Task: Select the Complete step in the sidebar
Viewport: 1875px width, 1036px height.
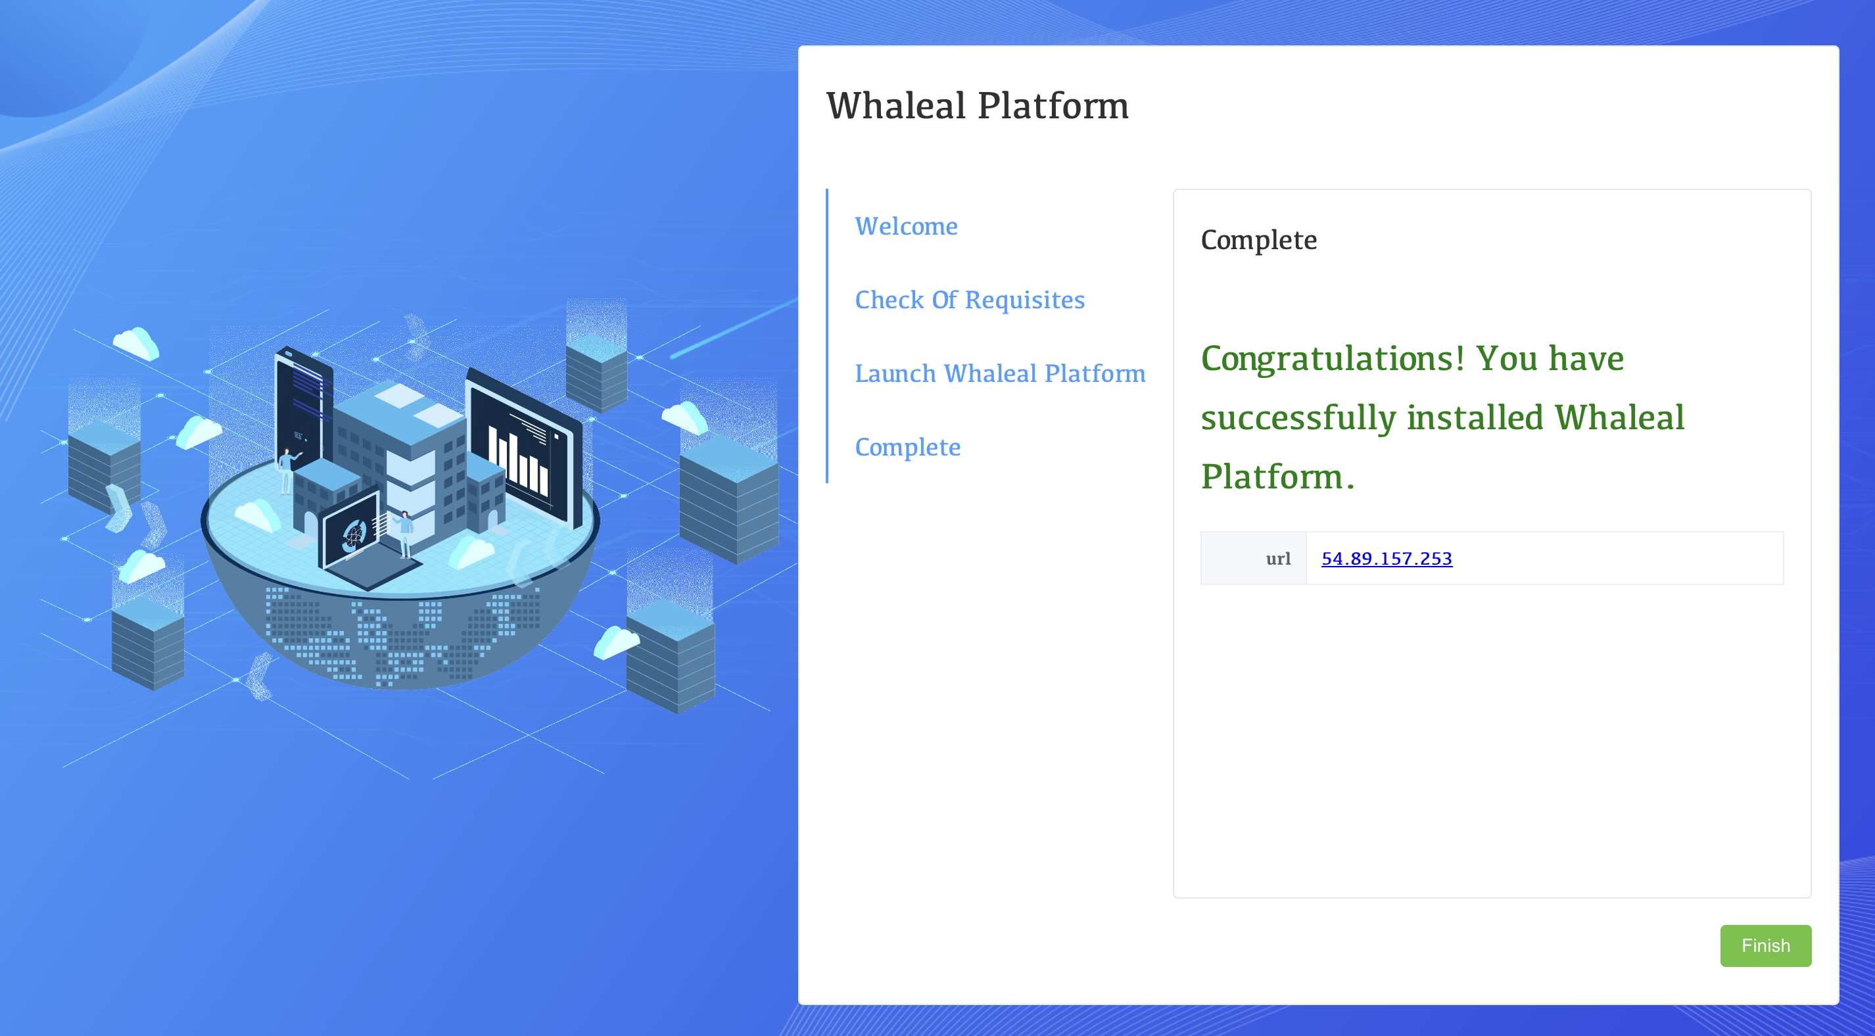Action: pyautogui.click(x=907, y=447)
